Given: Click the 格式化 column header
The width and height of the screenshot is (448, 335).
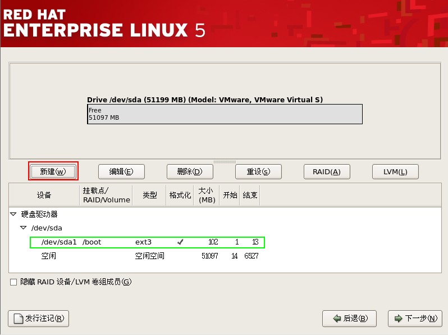Looking at the screenshot, I should (180, 195).
